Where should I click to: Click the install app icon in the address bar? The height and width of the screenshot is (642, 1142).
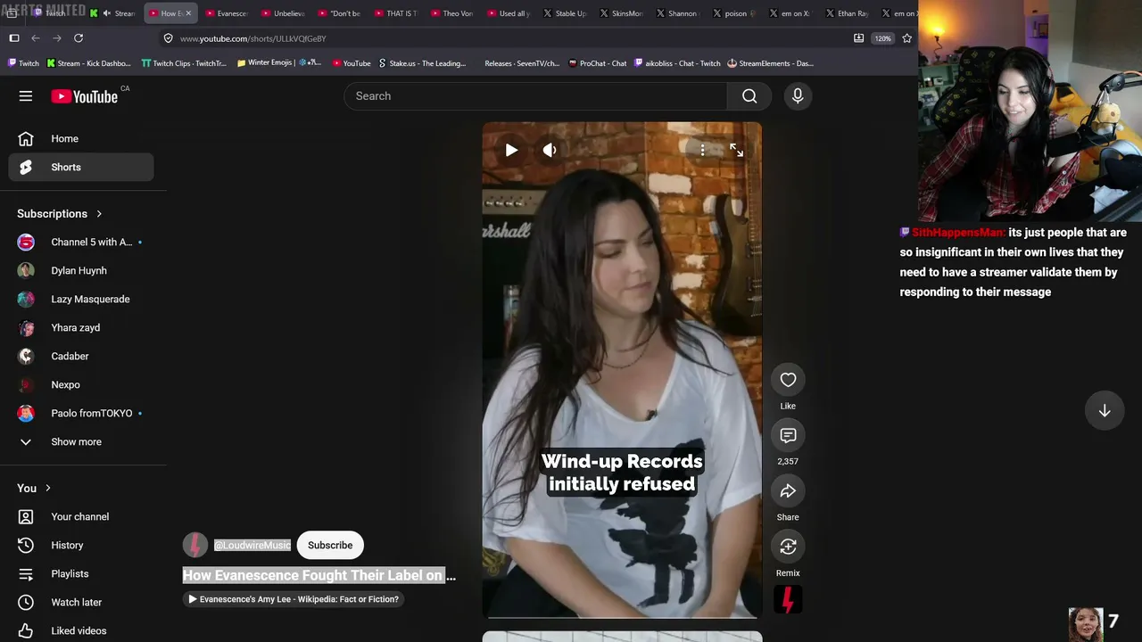tap(858, 38)
